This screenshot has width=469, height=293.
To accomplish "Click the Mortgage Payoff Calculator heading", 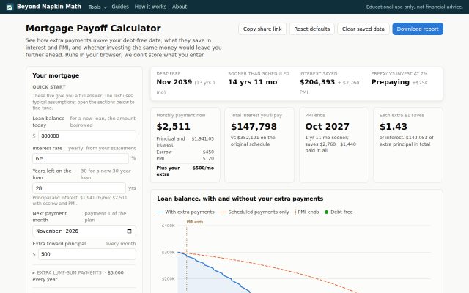I will (x=93, y=29).
